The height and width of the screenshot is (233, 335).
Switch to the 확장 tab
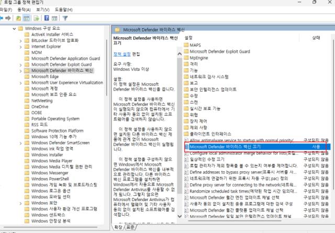(x=118, y=227)
